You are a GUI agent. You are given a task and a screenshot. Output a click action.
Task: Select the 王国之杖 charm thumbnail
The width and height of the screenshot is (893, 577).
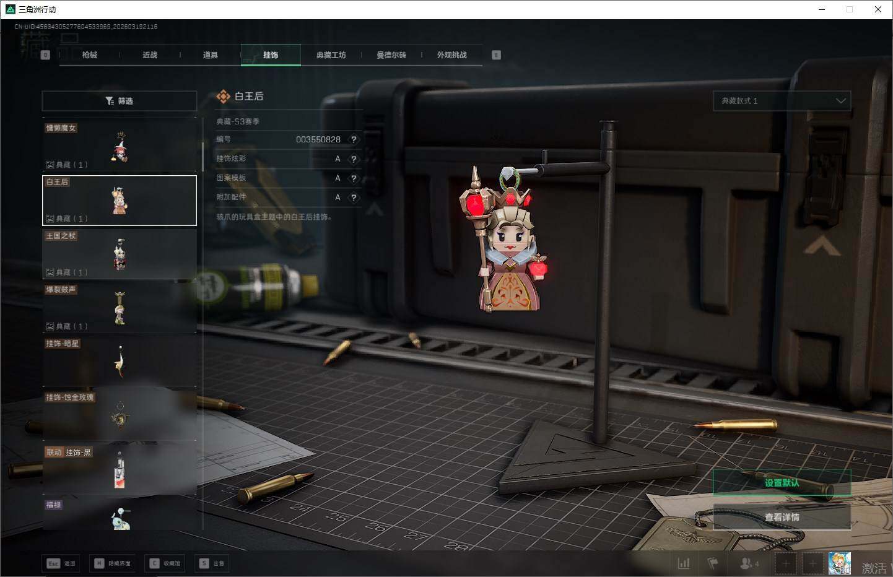pyautogui.click(x=120, y=254)
